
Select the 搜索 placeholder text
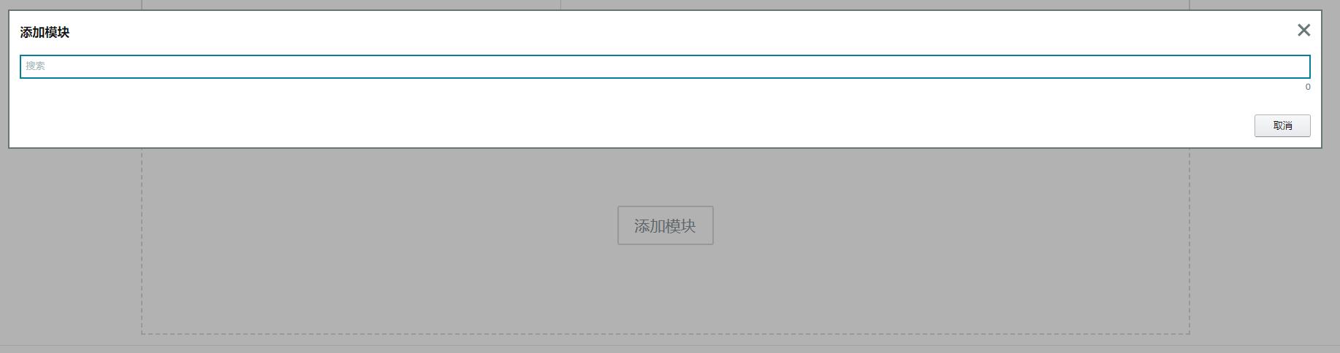pyautogui.click(x=35, y=66)
